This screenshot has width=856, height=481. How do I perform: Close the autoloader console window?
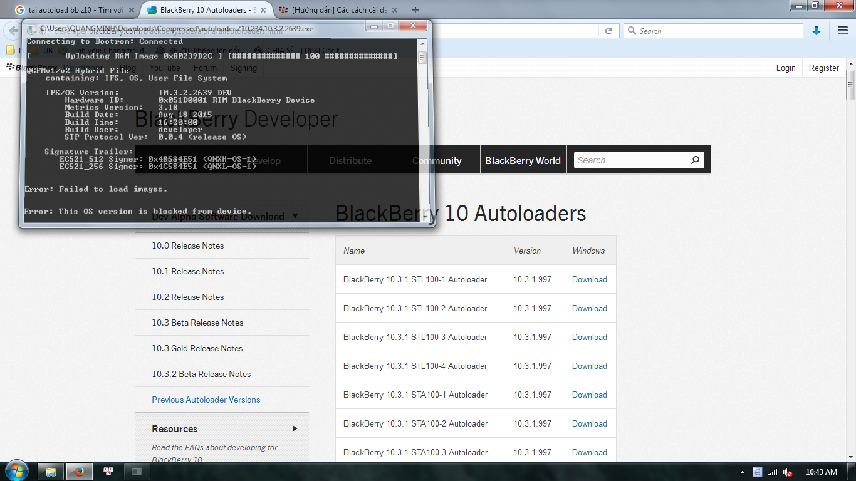tap(414, 26)
